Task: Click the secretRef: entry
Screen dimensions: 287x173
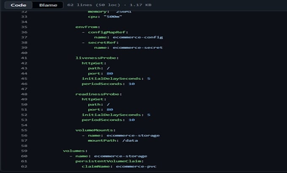Action: tap(103, 43)
